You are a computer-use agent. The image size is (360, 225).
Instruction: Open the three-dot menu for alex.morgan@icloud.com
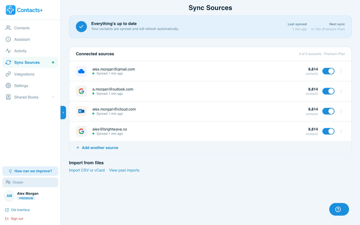coord(341,111)
